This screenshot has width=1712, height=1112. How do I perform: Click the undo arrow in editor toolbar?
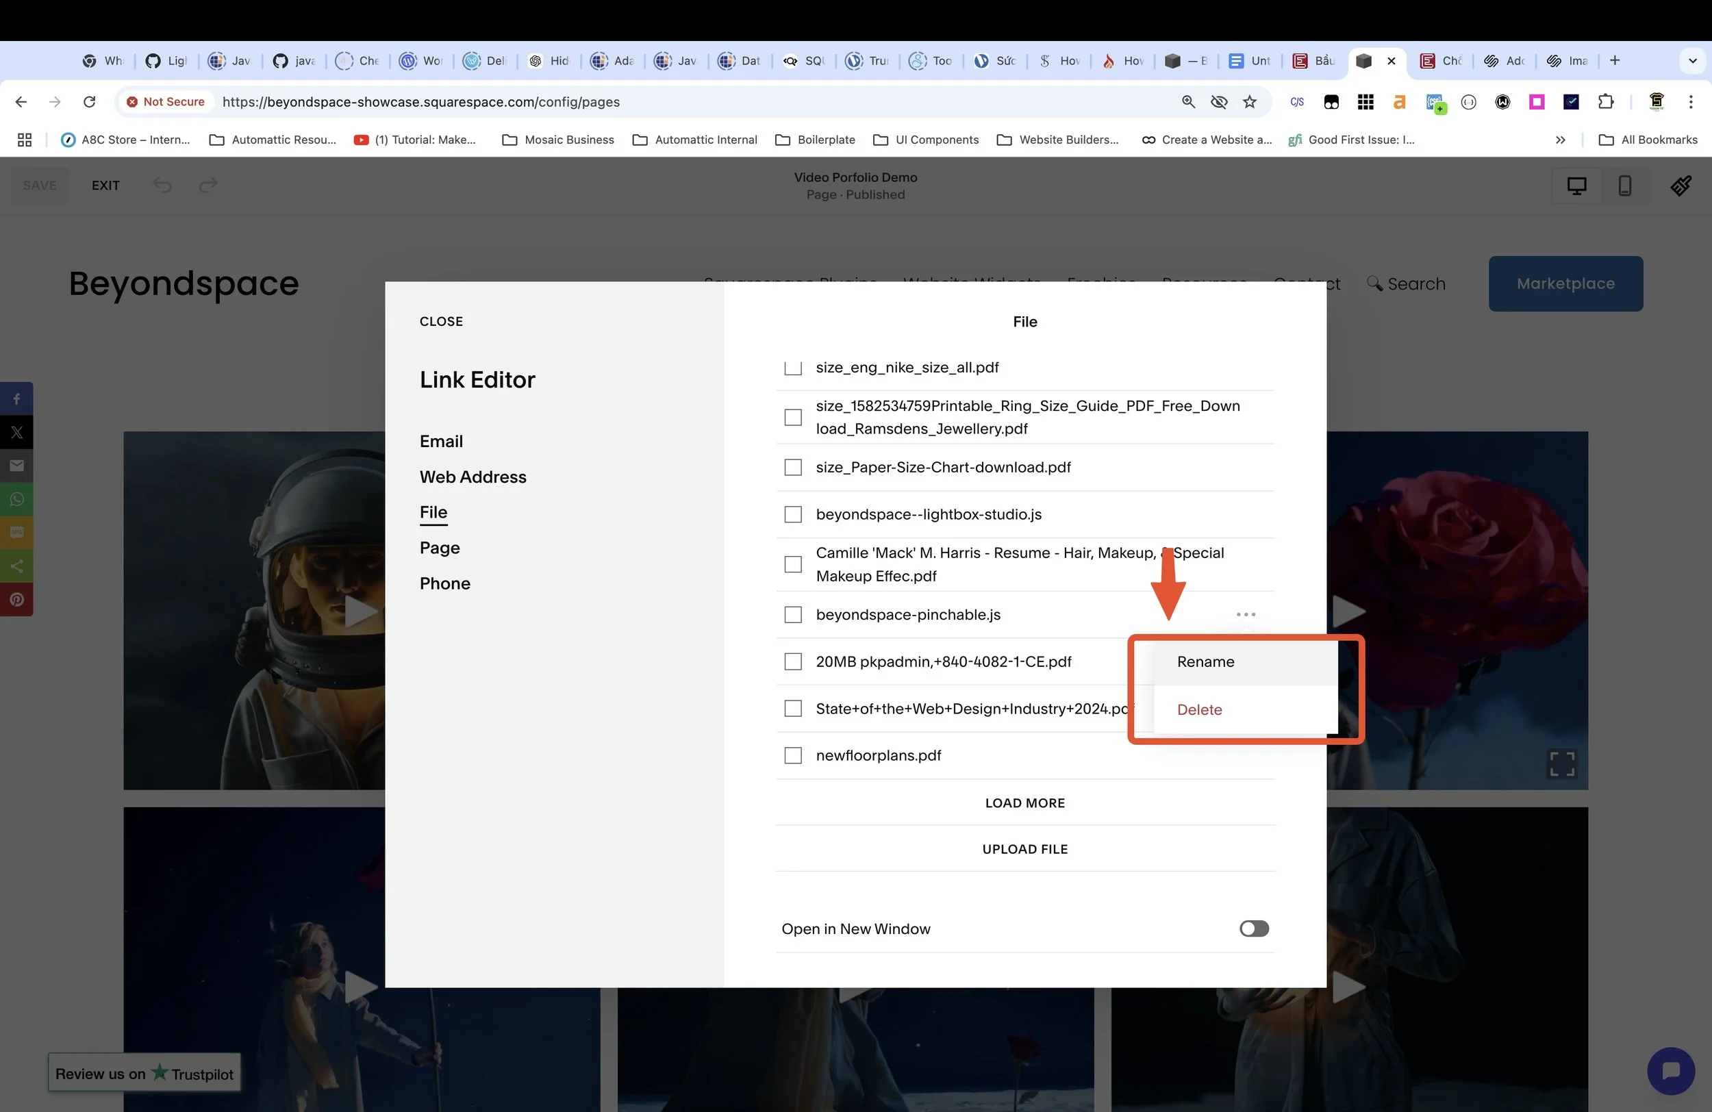[x=162, y=185]
